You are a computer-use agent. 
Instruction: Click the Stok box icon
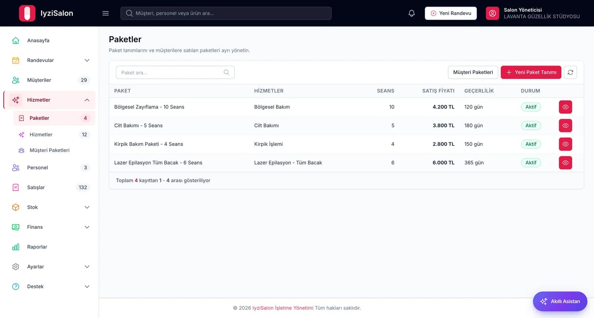click(x=16, y=207)
